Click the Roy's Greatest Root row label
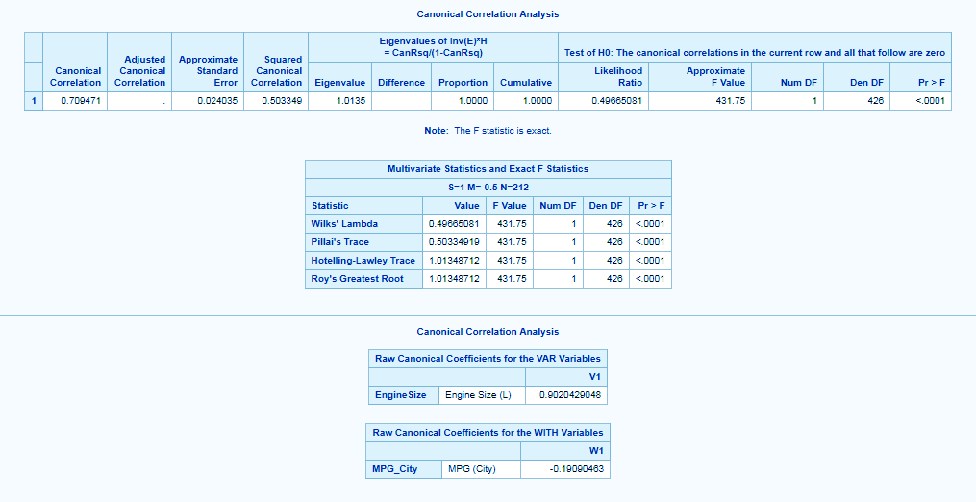The image size is (976, 502). point(358,278)
